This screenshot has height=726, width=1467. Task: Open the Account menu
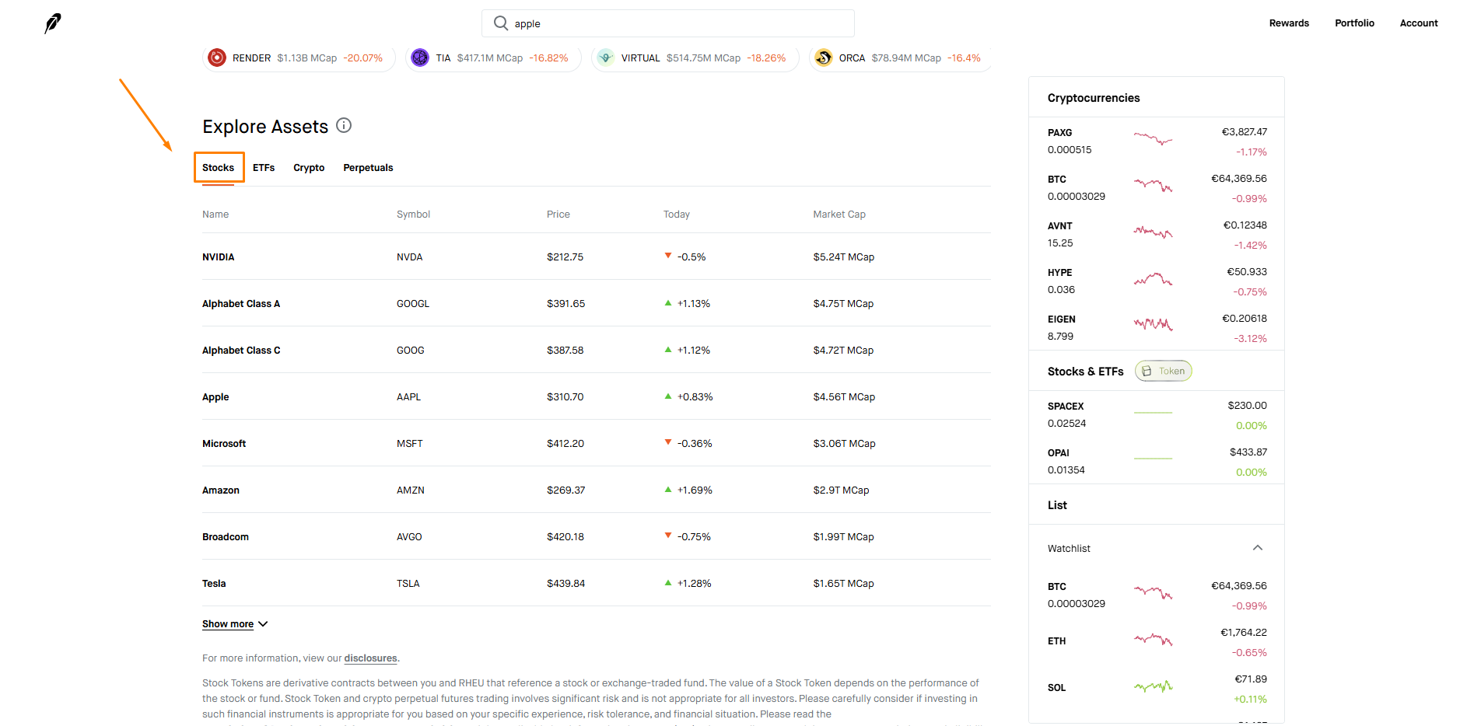tap(1419, 23)
